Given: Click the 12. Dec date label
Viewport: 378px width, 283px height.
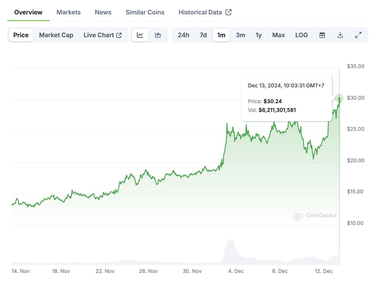Looking at the screenshot, I should [324, 271].
